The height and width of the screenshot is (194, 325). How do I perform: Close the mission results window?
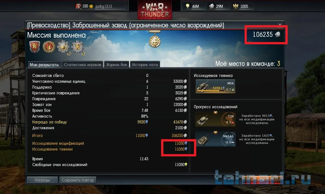pos(280,25)
